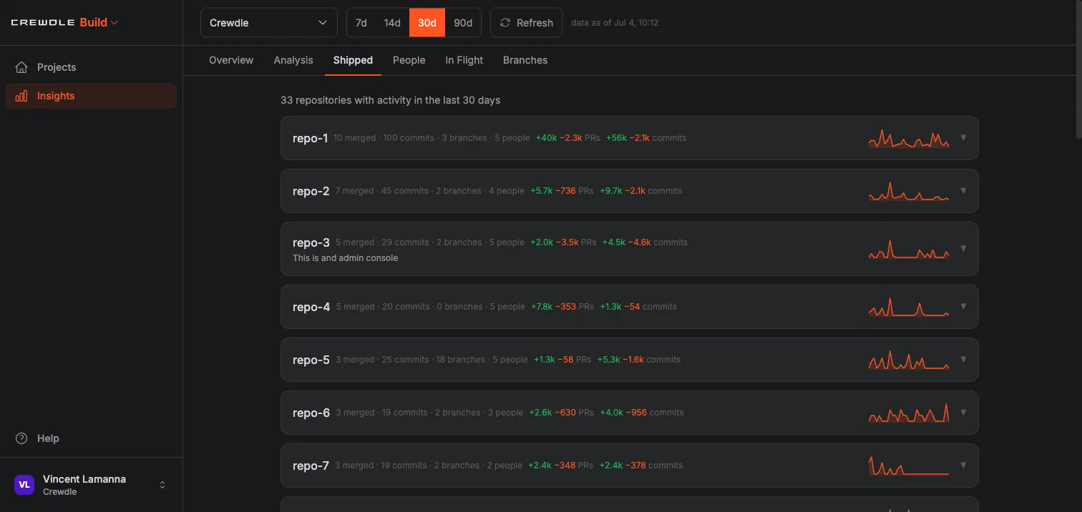Select the 30d time range

pyautogui.click(x=427, y=23)
